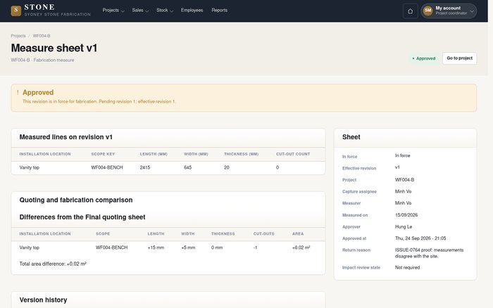Select Capture assignee Minh Vo
This screenshot has height=308, width=493.
pyautogui.click(x=403, y=191)
